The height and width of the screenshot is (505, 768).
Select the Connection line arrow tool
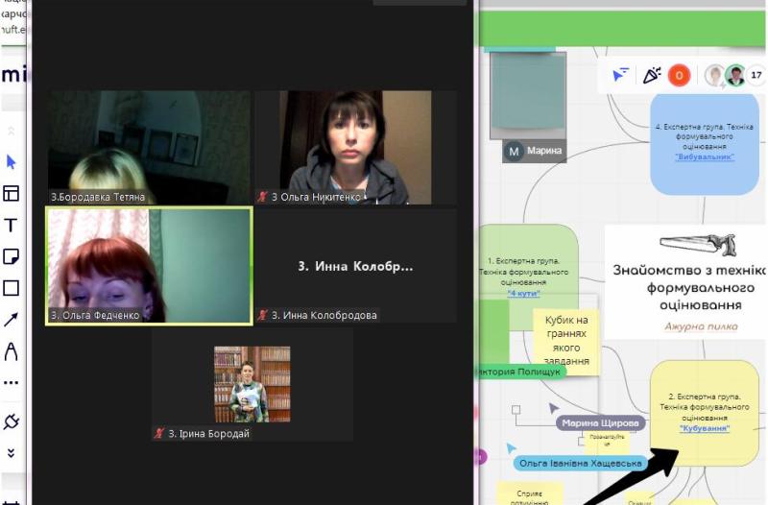click(x=11, y=320)
